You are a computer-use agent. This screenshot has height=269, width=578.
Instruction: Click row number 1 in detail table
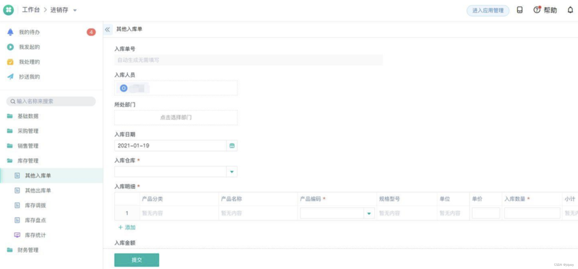tap(127, 213)
